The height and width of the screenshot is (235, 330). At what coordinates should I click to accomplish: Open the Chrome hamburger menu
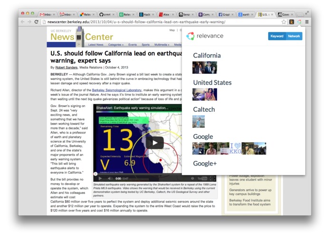click(307, 22)
